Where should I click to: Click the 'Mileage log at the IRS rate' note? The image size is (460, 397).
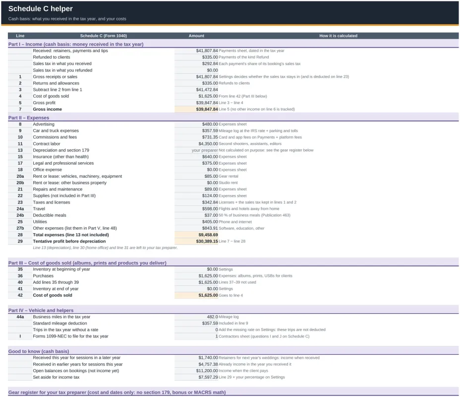point(258,131)
